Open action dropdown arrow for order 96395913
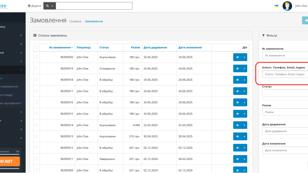Image resolution: width=308 pixels, height=173 pixels. click(x=244, y=136)
